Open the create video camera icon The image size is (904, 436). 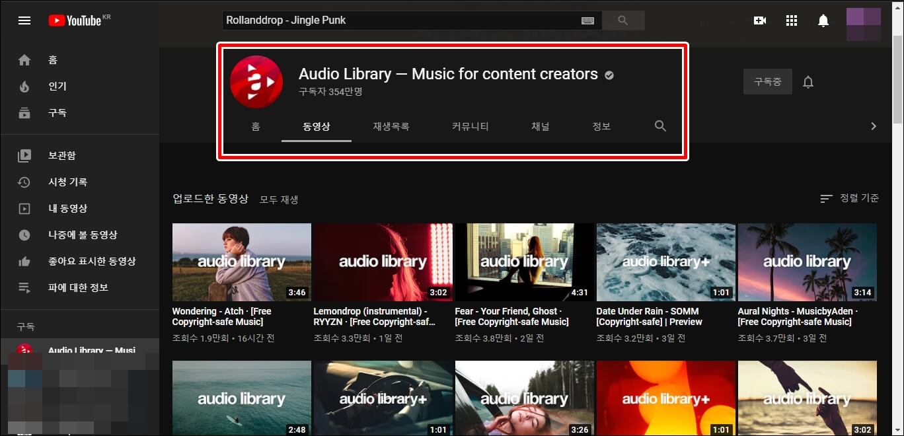[x=760, y=20]
